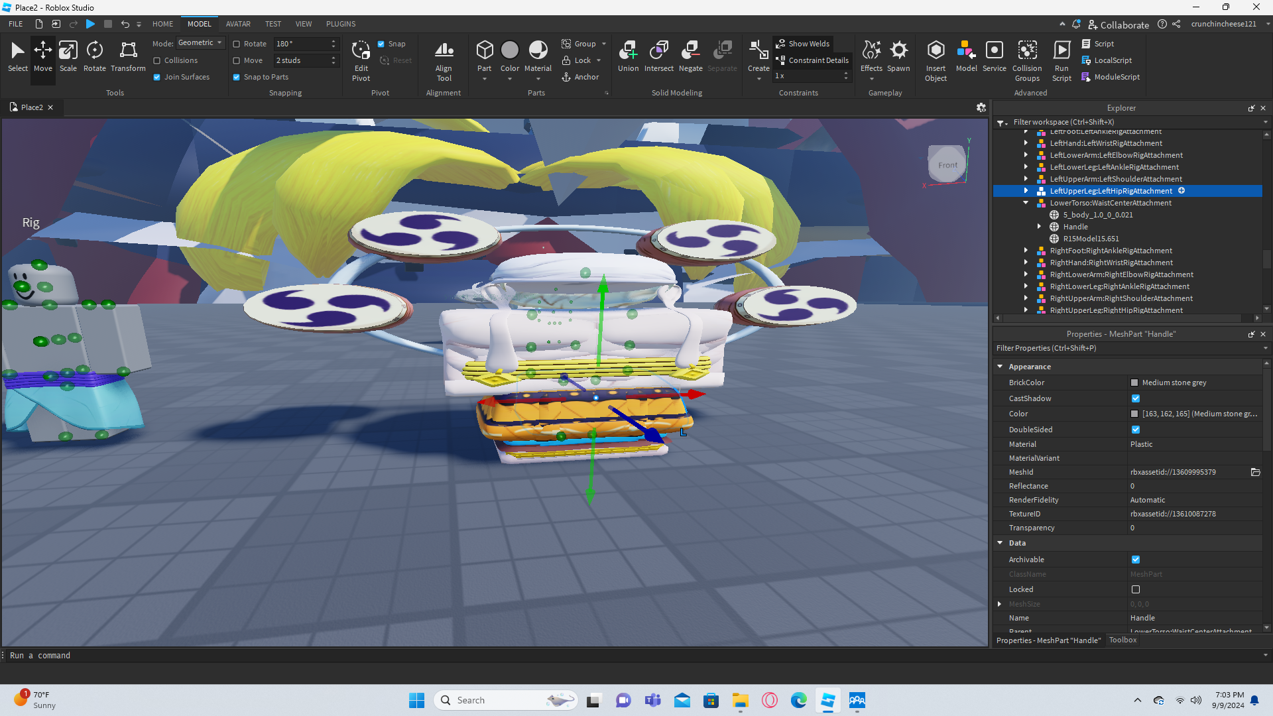Screen dimensions: 1273x716
Task: Click the Collaborate button
Action: [1119, 25]
